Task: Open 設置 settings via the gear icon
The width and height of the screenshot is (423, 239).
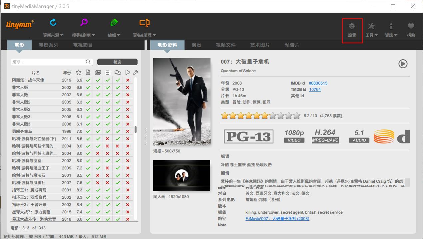Action: click(x=352, y=25)
